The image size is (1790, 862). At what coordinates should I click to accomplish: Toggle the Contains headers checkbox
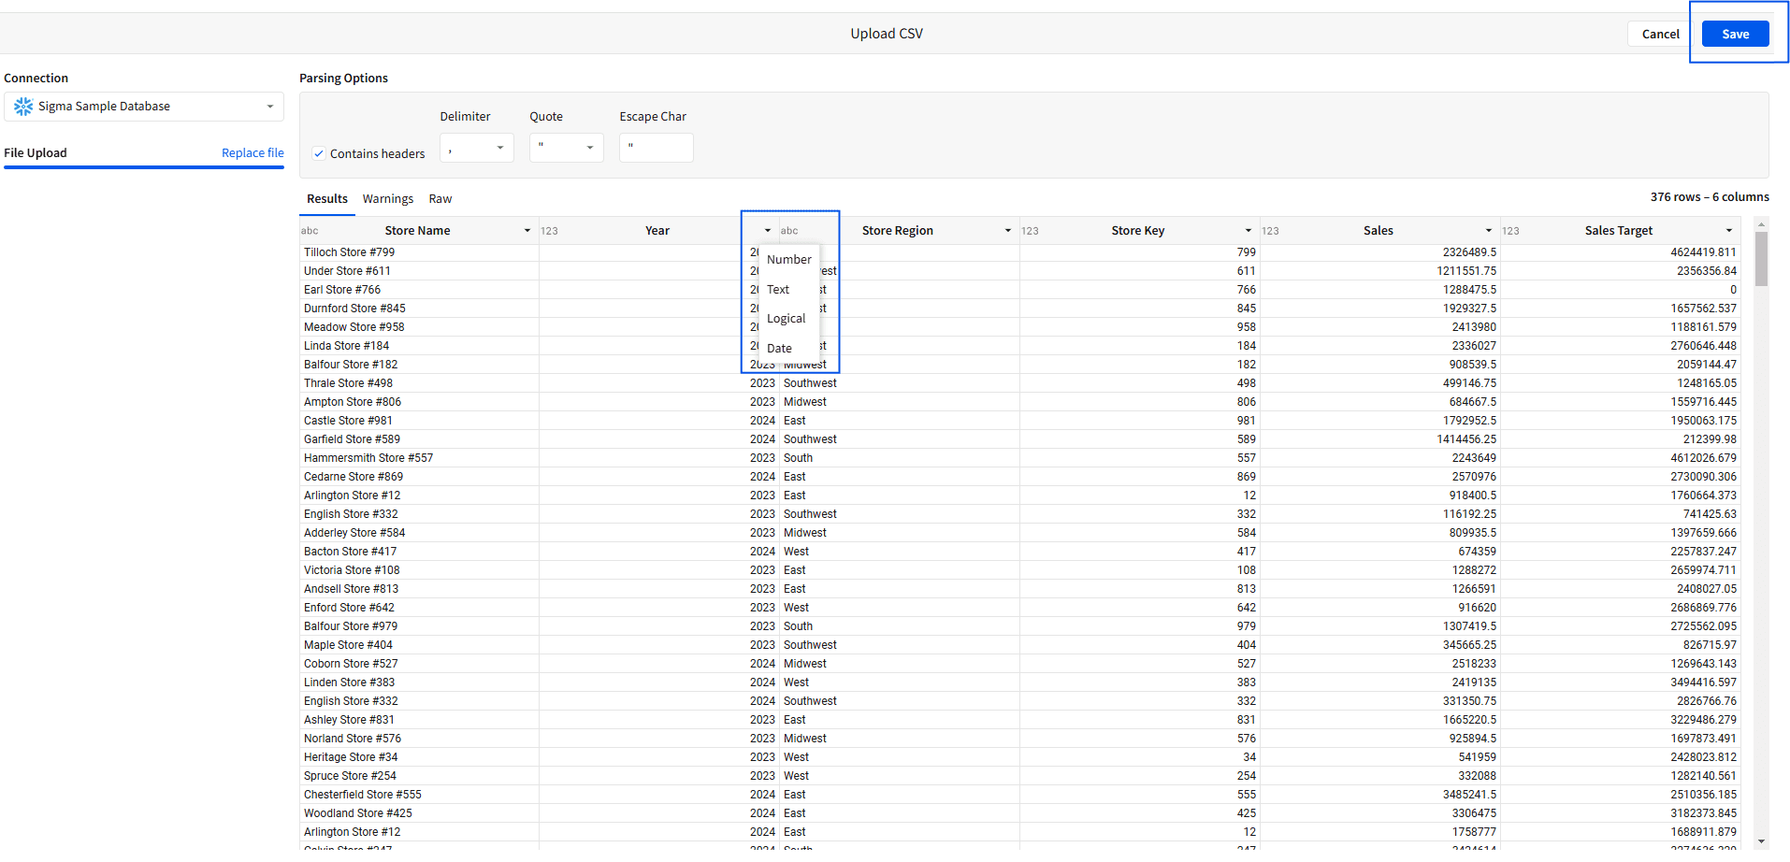tap(319, 153)
